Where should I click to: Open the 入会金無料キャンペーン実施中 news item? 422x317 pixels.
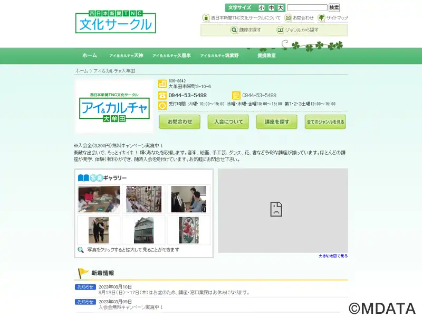pos(131,307)
